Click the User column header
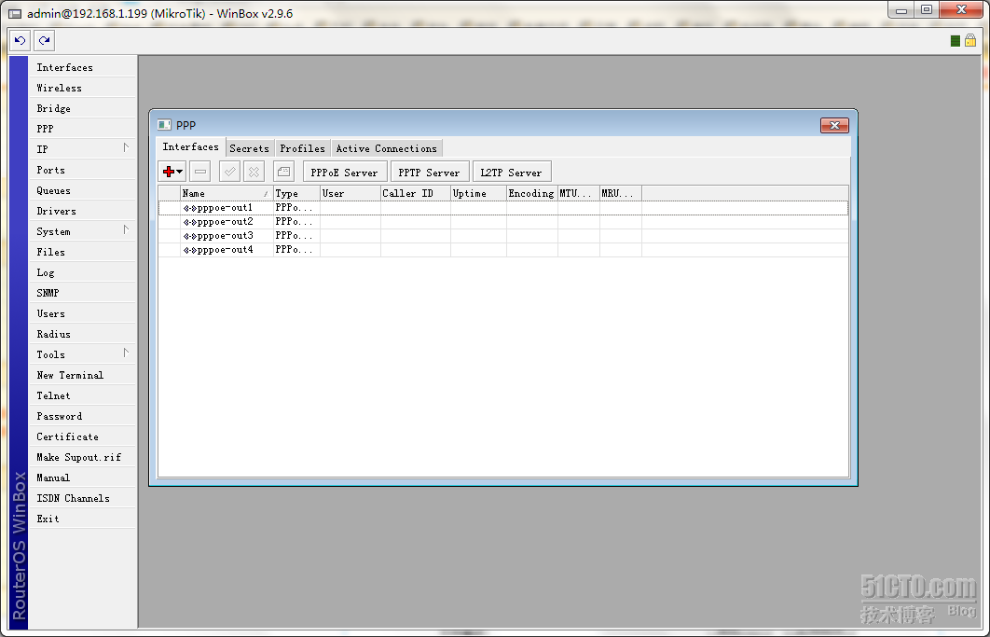The height and width of the screenshot is (637, 990). 350,193
